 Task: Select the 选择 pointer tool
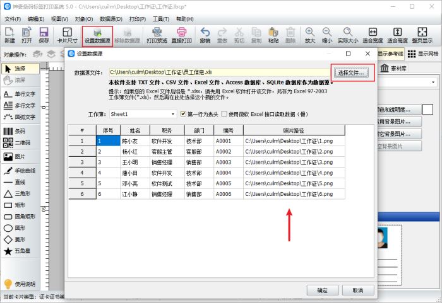[x=20, y=69]
